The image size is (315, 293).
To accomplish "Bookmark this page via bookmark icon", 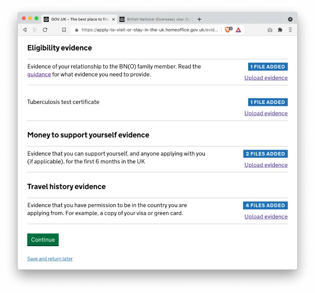I will [x=64, y=30].
